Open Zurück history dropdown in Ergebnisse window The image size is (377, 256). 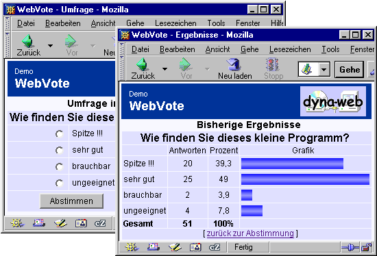(165, 69)
